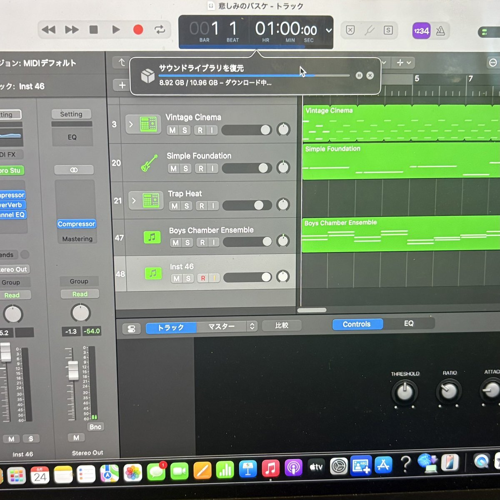
Task: Click the Replace mode icon
Action: 350,30
